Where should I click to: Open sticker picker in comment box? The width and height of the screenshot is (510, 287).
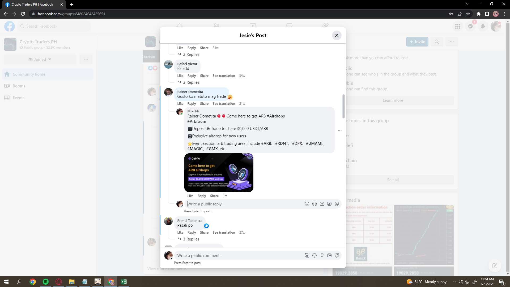[337, 255]
